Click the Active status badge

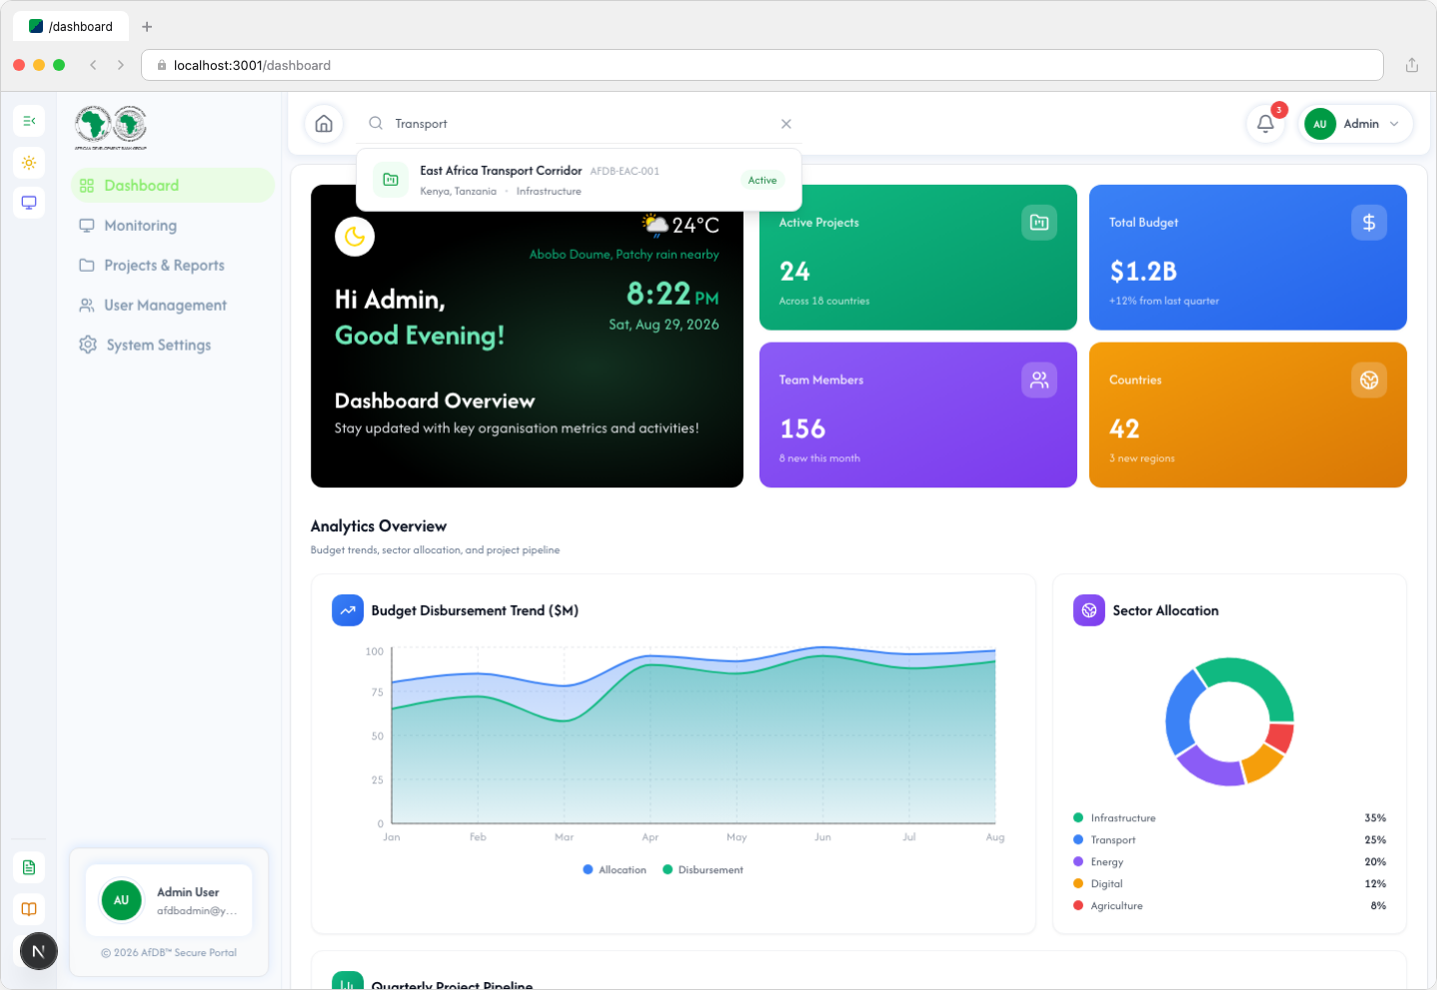point(762,181)
